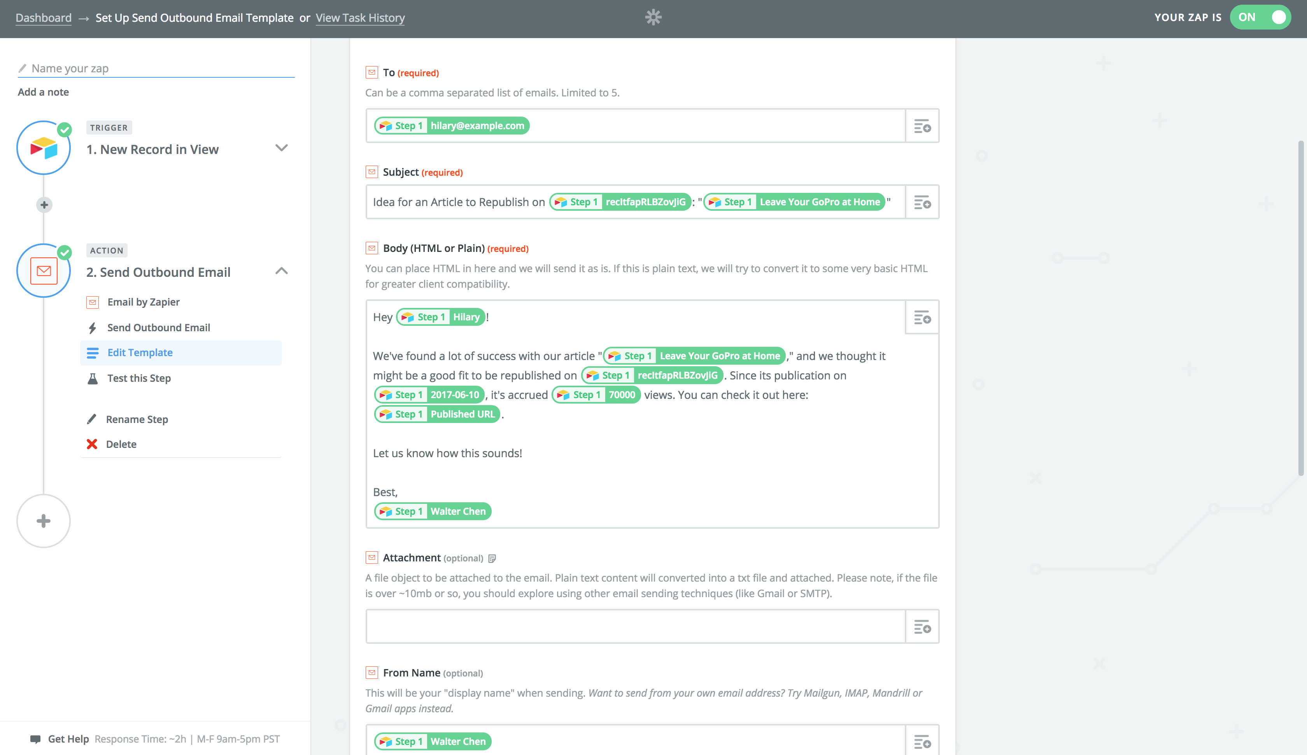Add a new step at bottom

coord(44,521)
